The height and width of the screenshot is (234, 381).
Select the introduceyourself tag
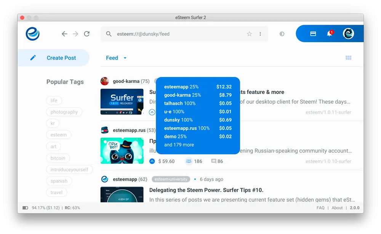click(69, 169)
